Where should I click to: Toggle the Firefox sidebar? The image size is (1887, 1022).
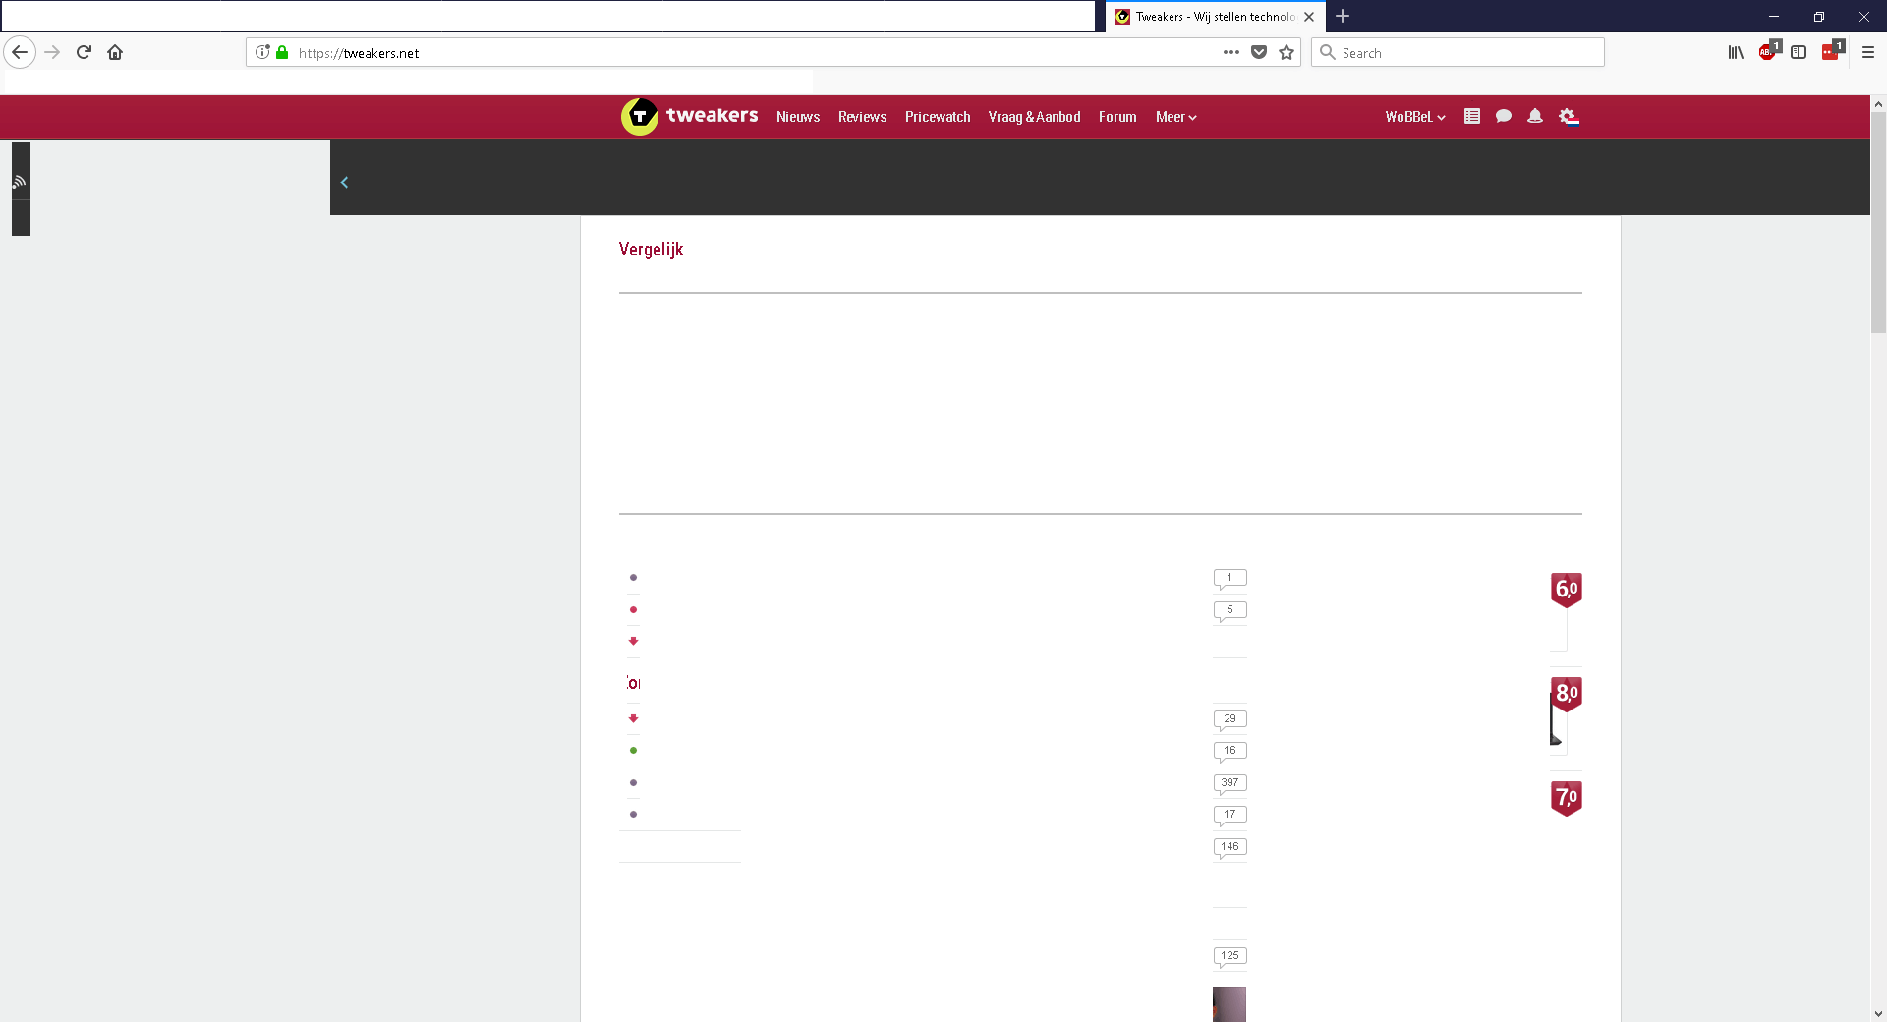coord(1799,52)
